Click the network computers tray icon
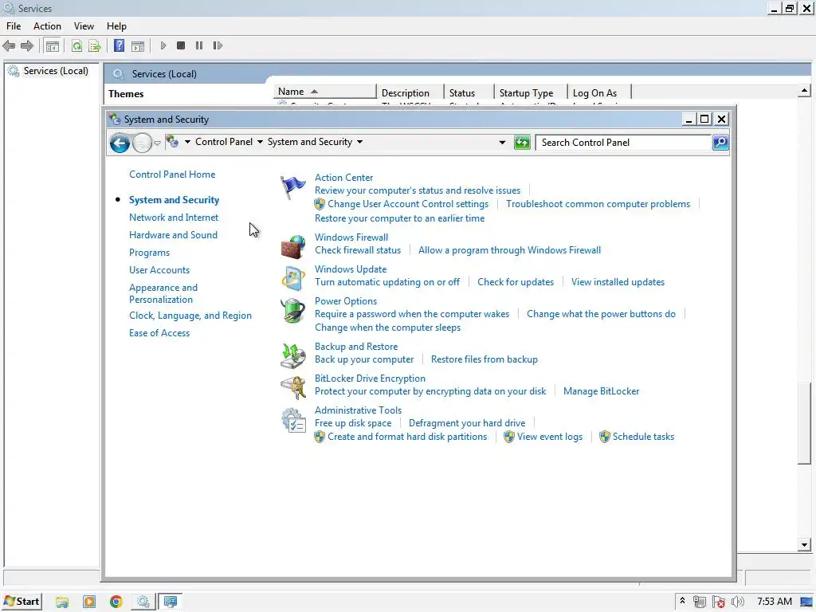The image size is (816, 612). coord(700,602)
